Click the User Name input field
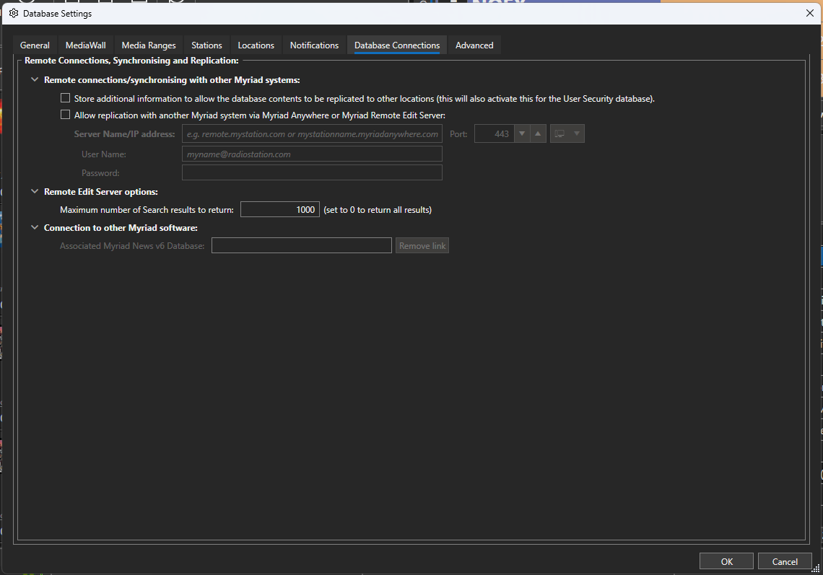Screen dimensions: 823x575 click(312, 154)
